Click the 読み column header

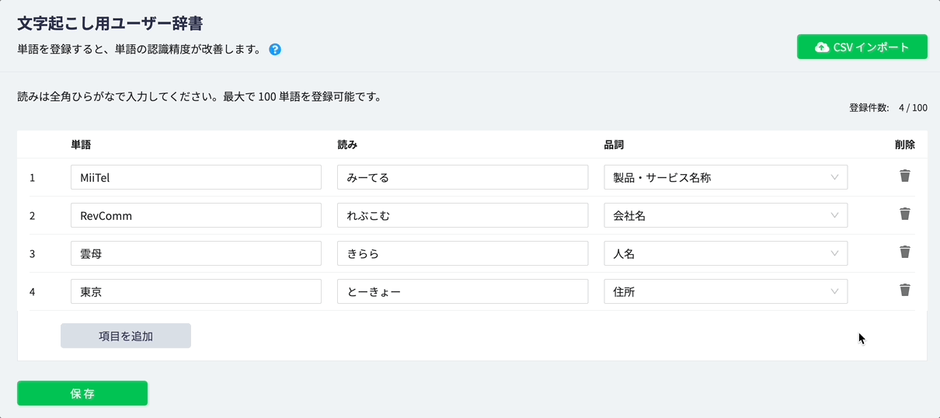347,145
